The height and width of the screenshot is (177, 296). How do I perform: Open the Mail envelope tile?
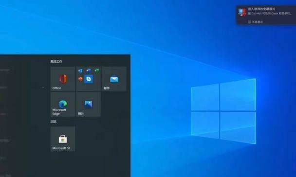pyautogui.click(x=114, y=79)
